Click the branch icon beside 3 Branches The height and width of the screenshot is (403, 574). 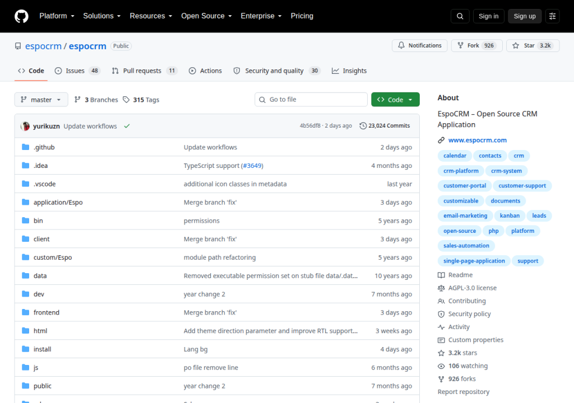tap(77, 100)
